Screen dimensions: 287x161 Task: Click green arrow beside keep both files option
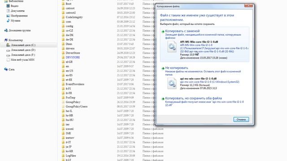point(163,99)
